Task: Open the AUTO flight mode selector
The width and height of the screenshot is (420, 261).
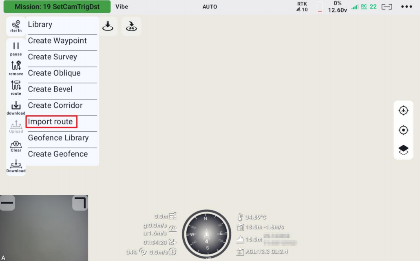Action: (210, 7)
